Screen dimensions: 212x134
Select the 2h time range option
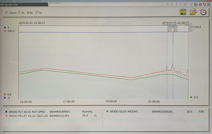tap(20, 13)
